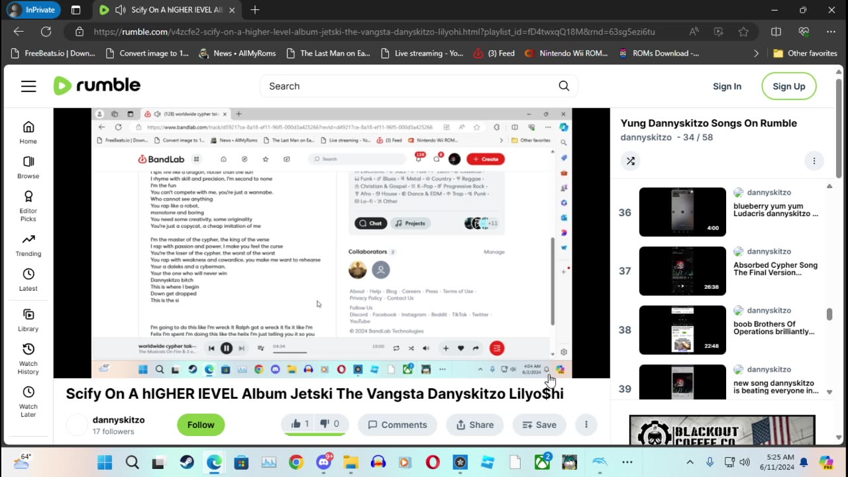Mute the tab audio icon
848x477 pixels.
[121, 10]
